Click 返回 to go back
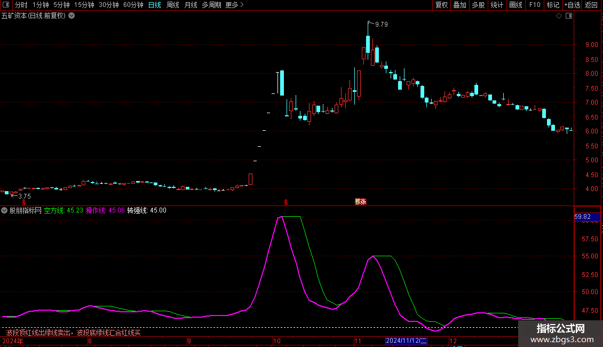 [x=591, y=5]
